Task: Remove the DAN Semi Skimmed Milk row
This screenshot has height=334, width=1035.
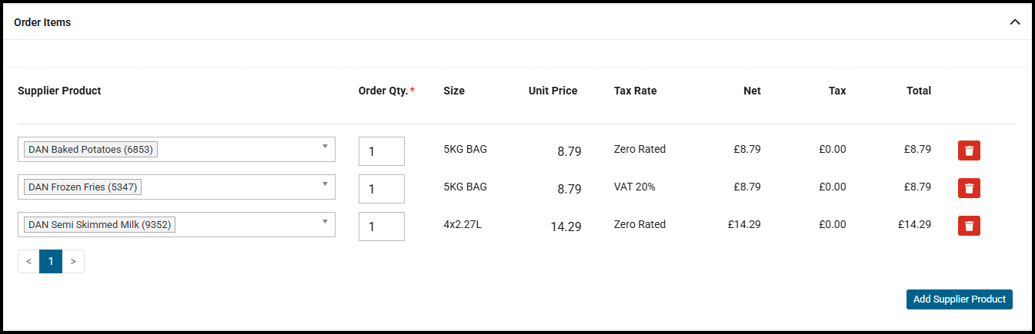Action: coord(969,226)
